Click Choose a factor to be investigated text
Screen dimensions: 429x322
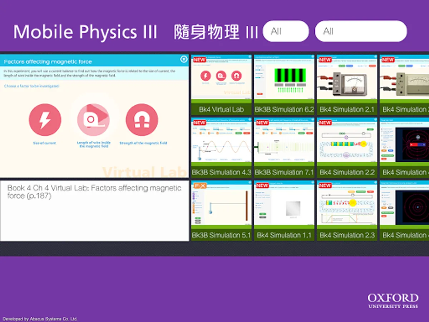click(x=32, y=86)
